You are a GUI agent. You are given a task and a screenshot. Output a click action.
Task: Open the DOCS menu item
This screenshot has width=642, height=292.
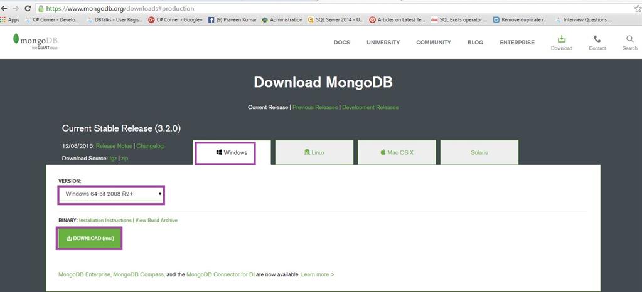click(342, 43)
